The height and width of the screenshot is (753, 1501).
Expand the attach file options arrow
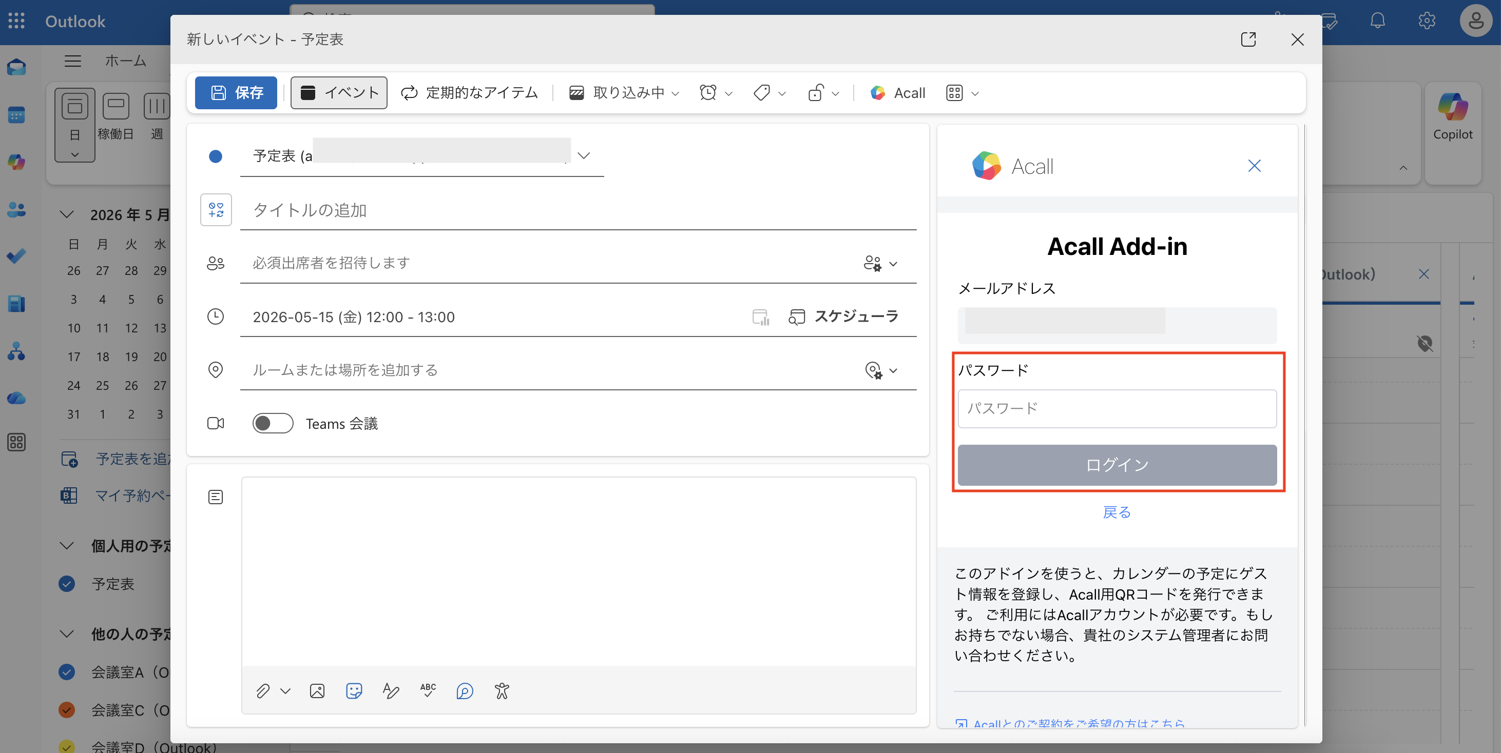click(x=285, y=691)
